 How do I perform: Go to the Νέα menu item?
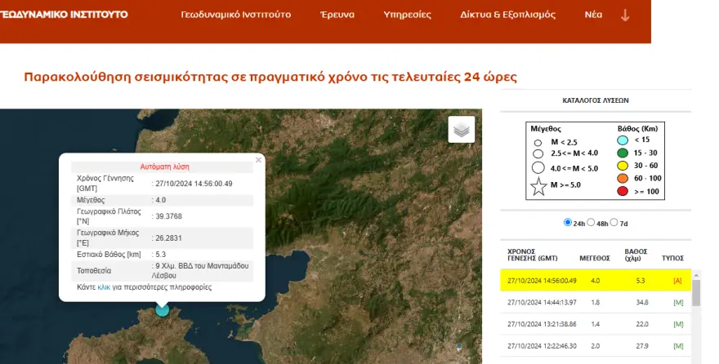pyautogui.click(x=593, y=15)
